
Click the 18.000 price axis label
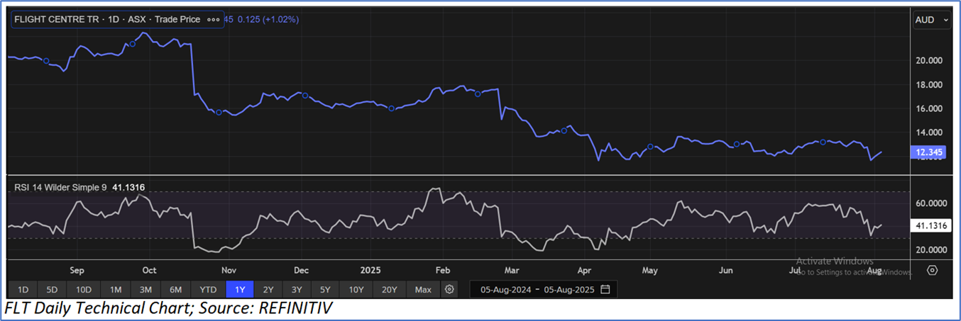tap(928, 85)
